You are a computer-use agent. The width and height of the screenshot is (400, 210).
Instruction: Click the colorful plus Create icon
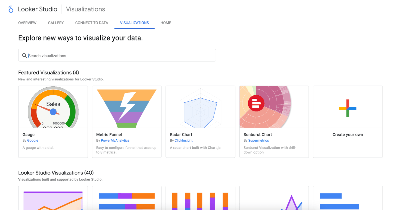point(347,108)
